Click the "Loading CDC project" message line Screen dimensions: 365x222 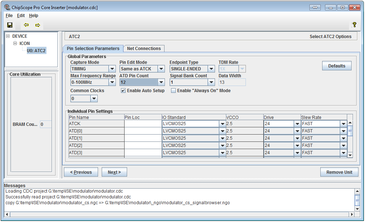(64, 191)
